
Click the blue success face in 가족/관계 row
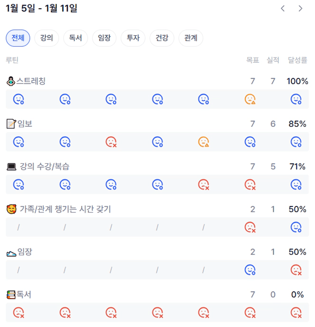click(296, 227)
